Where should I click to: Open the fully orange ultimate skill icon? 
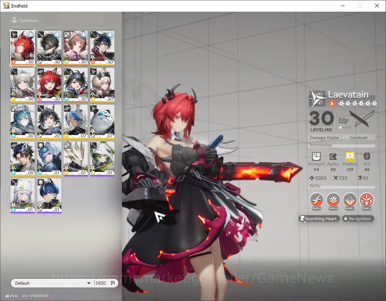(x=366, y=200)
